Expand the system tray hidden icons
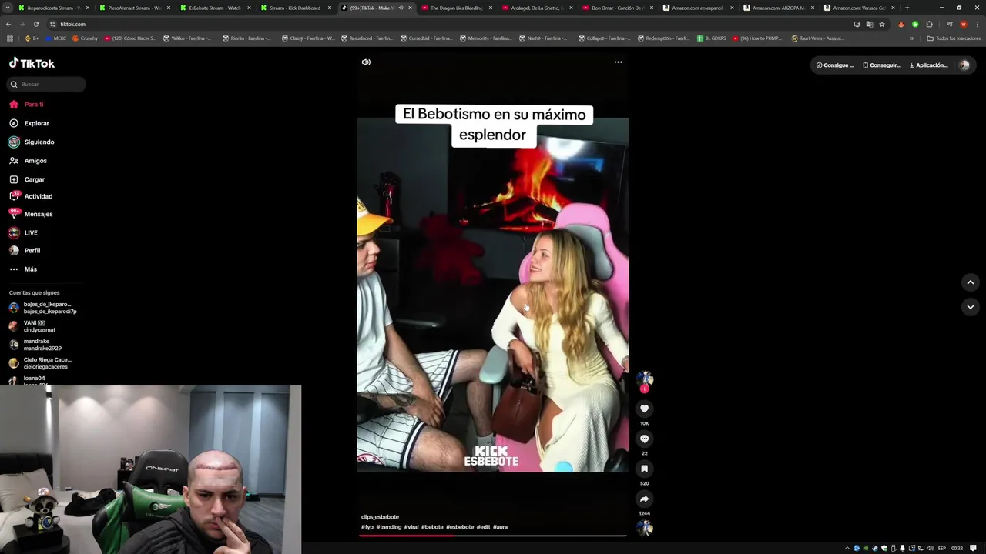Viewport: 986px width, 554px height. point(847,548)
